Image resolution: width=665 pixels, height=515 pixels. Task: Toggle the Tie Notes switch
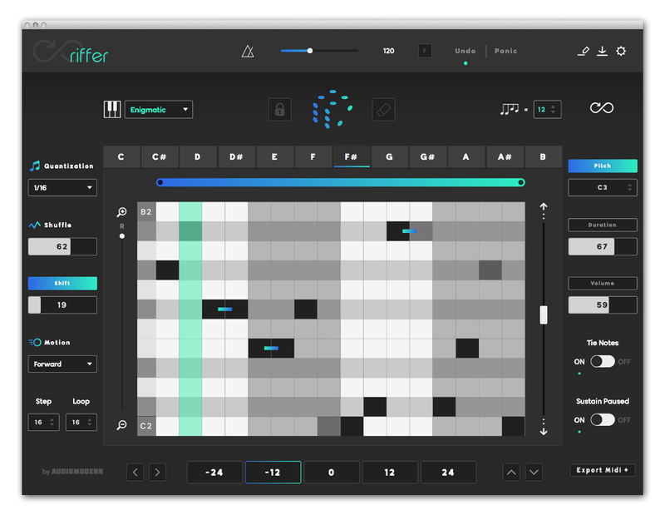[x=602, y=362]
